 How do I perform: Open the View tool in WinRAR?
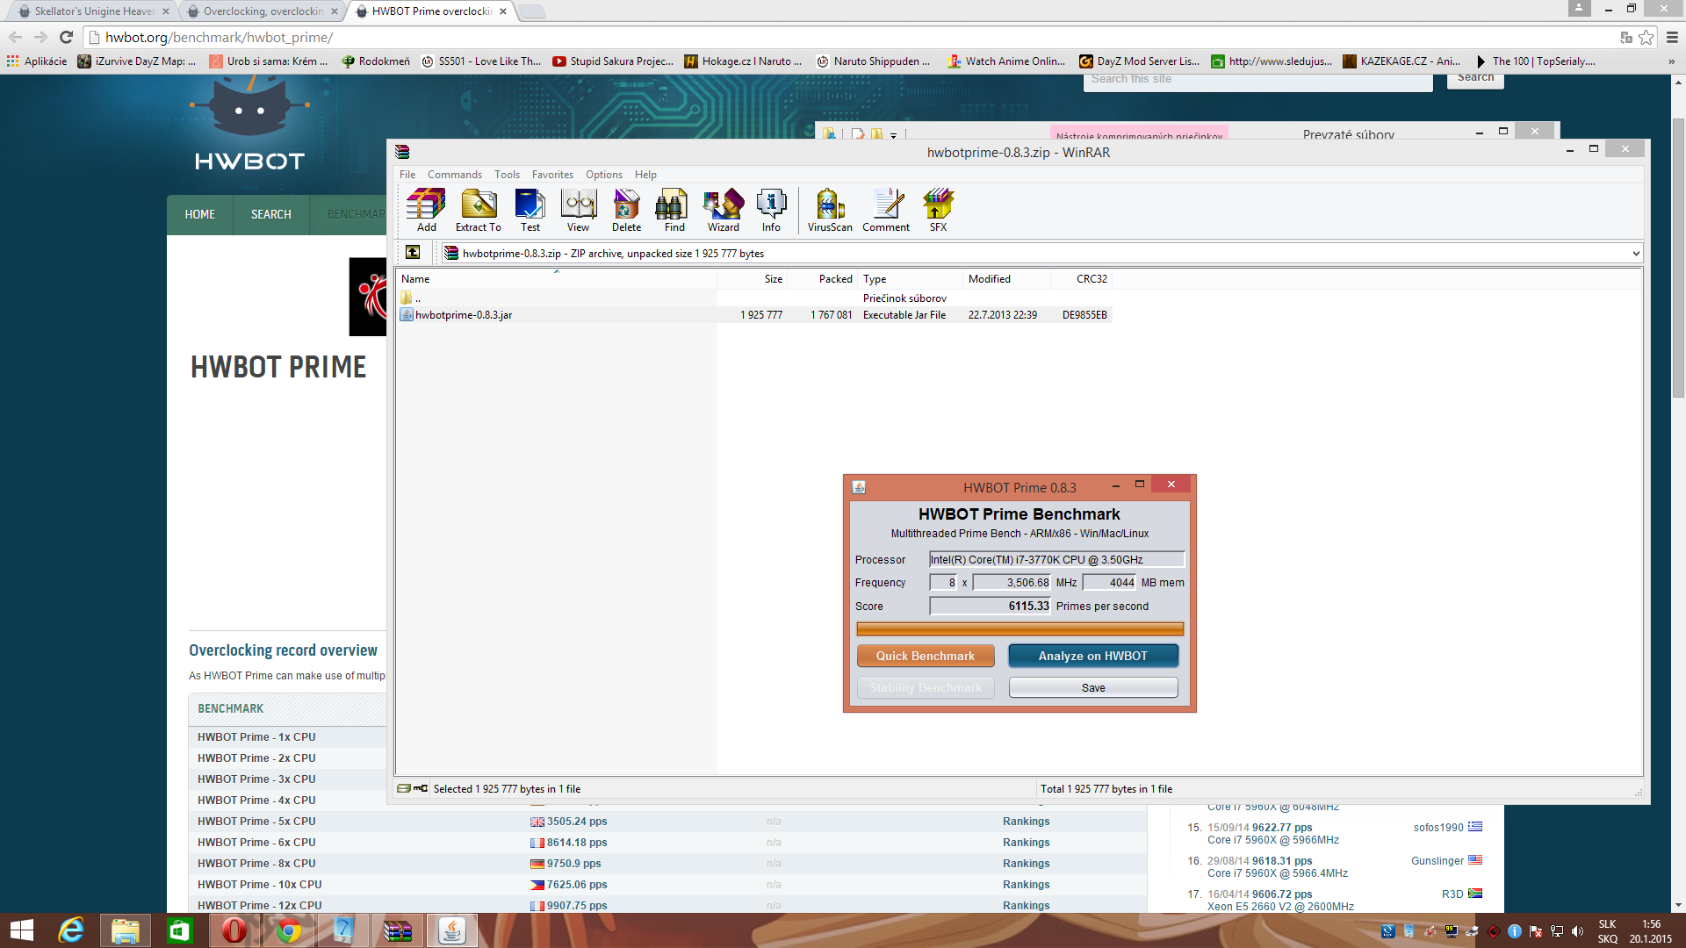tap(578, 210)
